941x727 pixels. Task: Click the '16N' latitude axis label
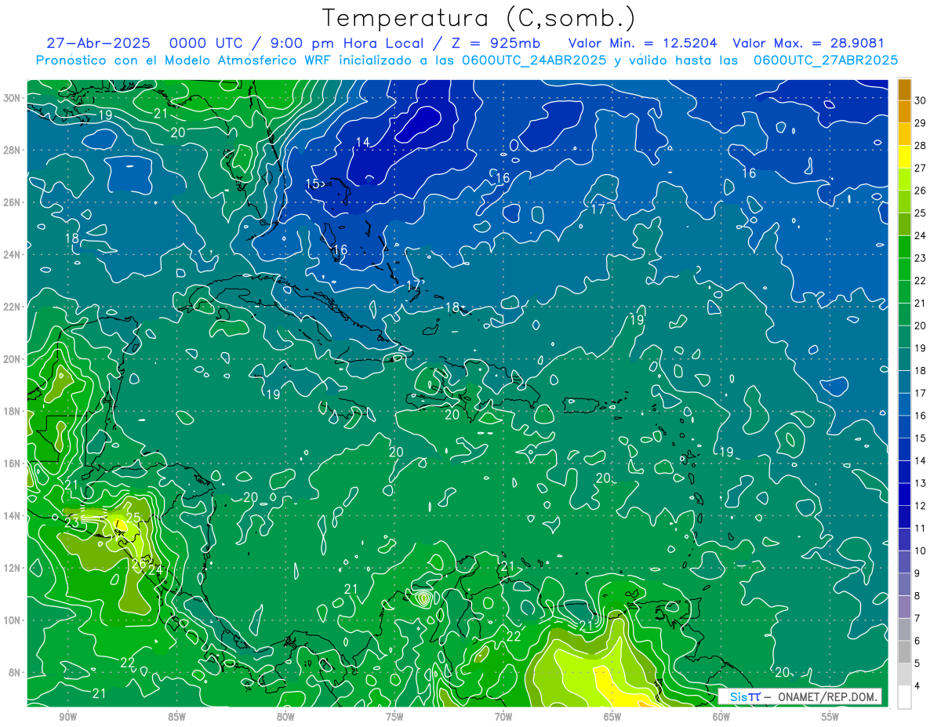(x=13, y=463)
